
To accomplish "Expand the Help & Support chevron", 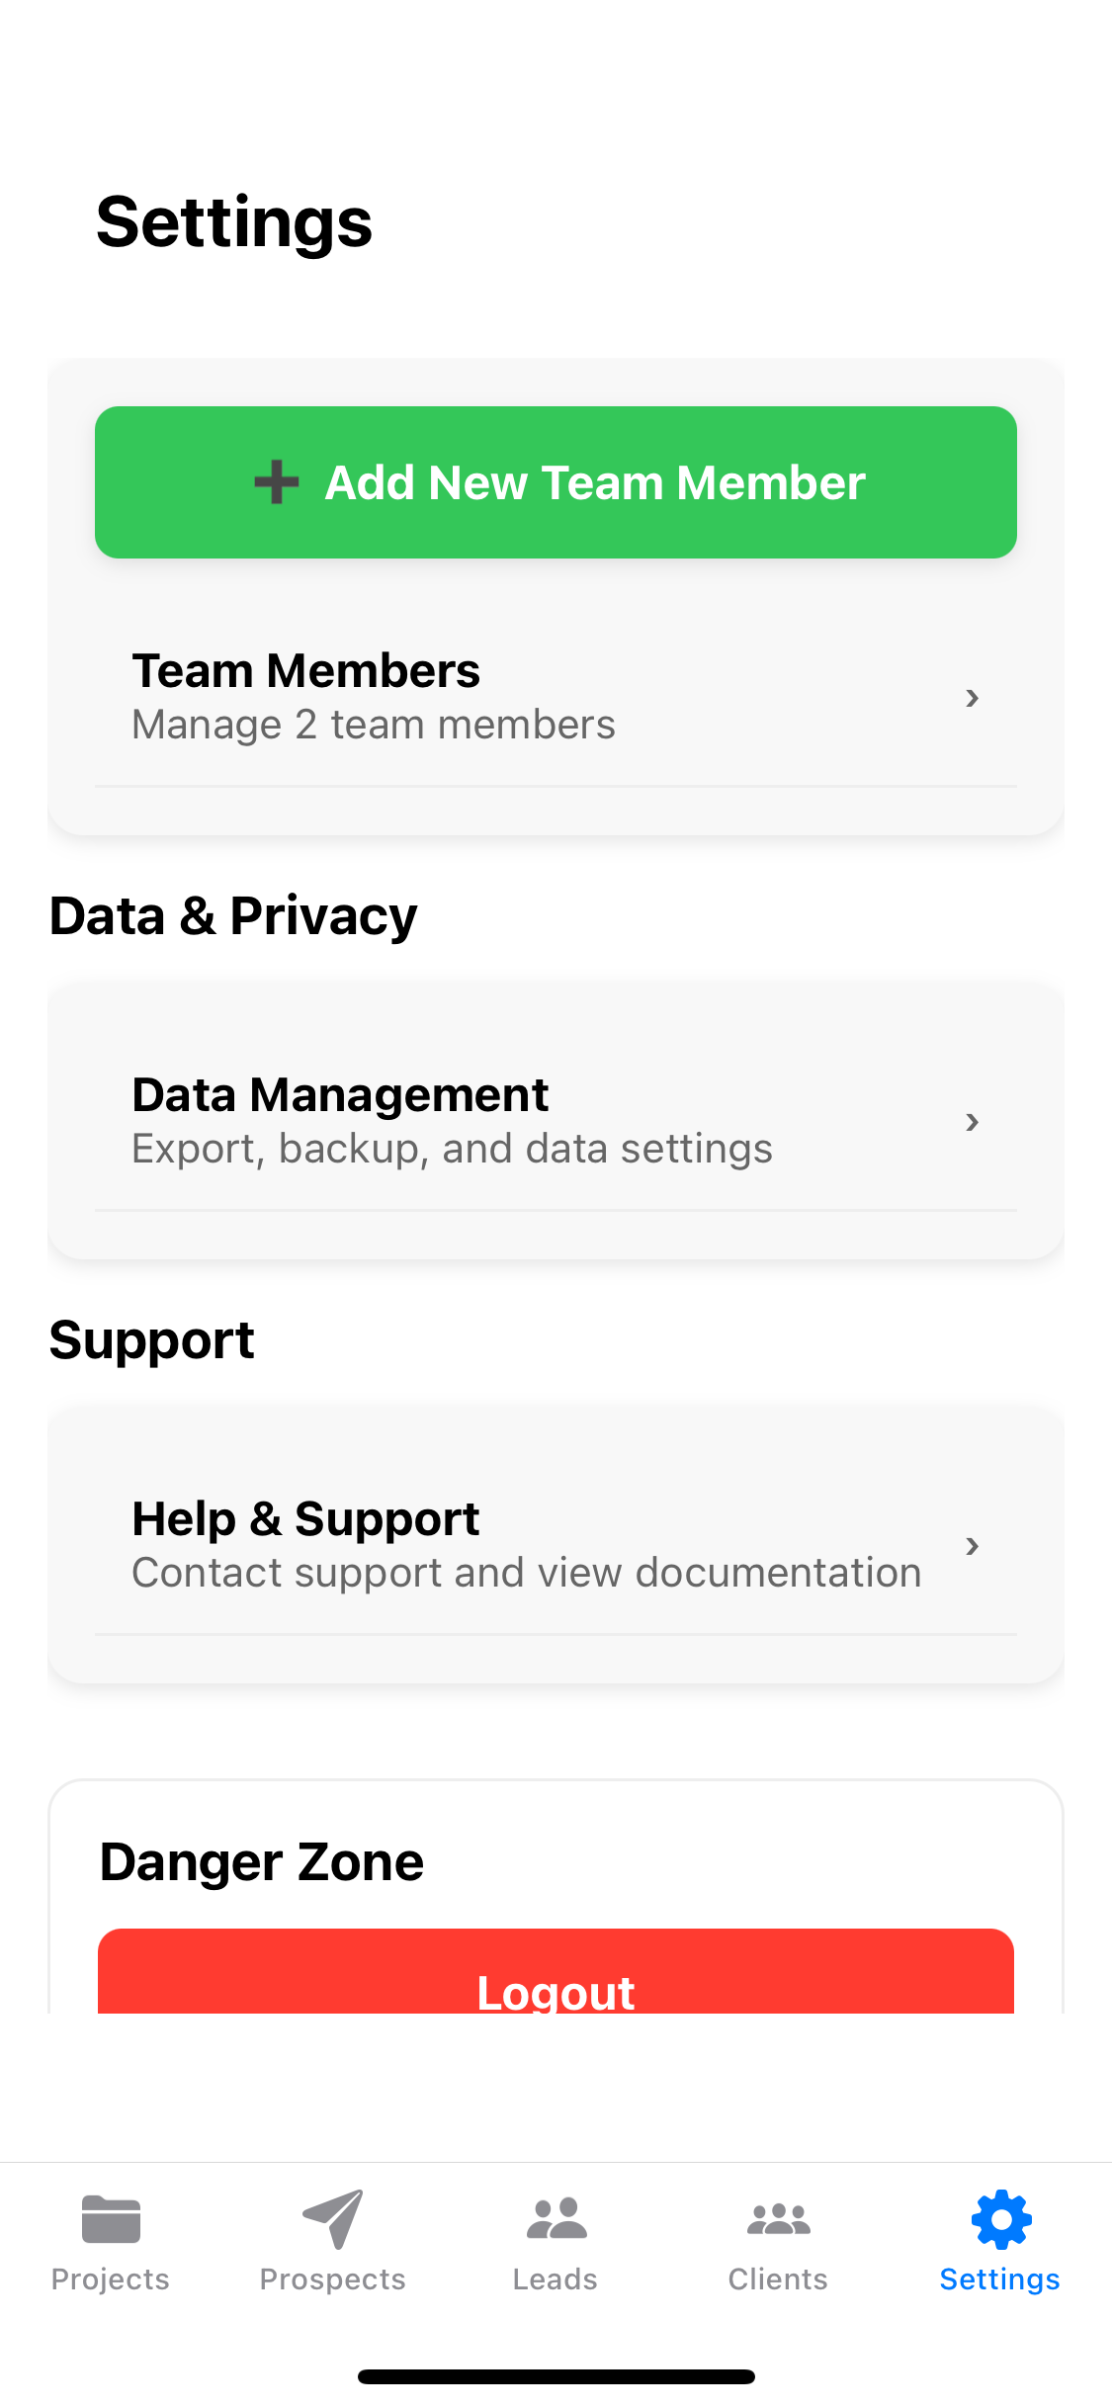I will pyautogui.click(x=973, y=1546).
